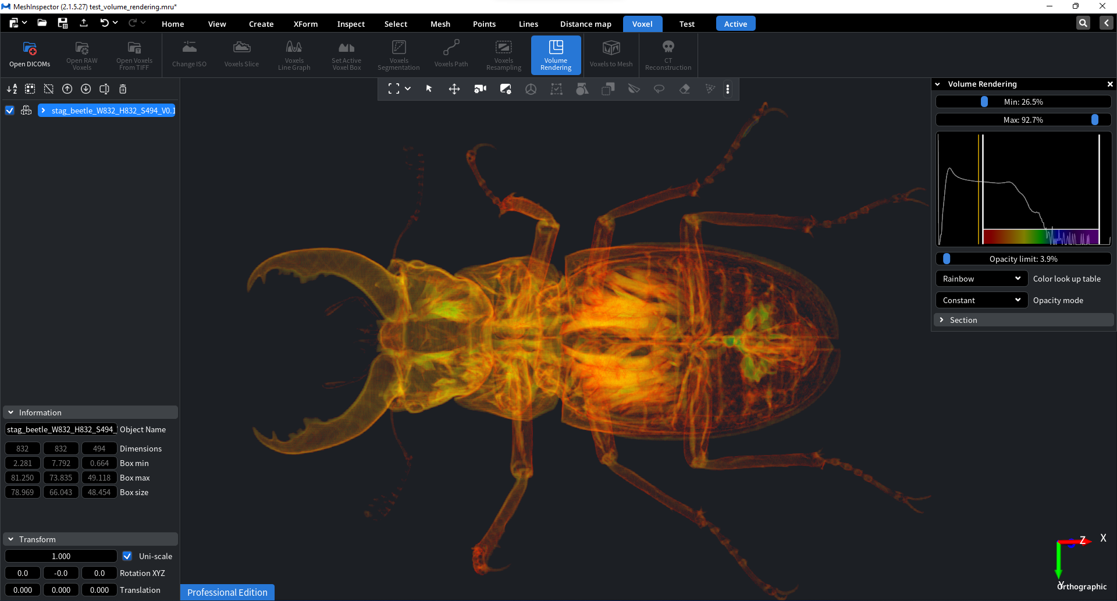Open the Voxels Slice tool
1117x601 pixels.
click(241, 55)
